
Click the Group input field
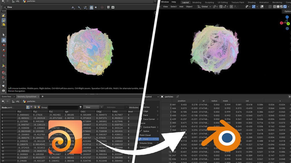tap(63, 107)
